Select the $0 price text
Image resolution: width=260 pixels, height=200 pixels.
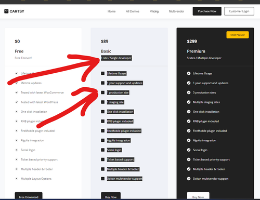point(17,42)
